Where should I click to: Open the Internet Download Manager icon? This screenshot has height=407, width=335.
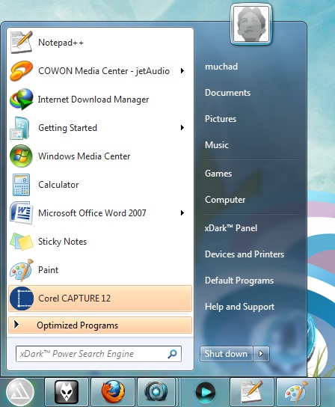click(21, 100)
